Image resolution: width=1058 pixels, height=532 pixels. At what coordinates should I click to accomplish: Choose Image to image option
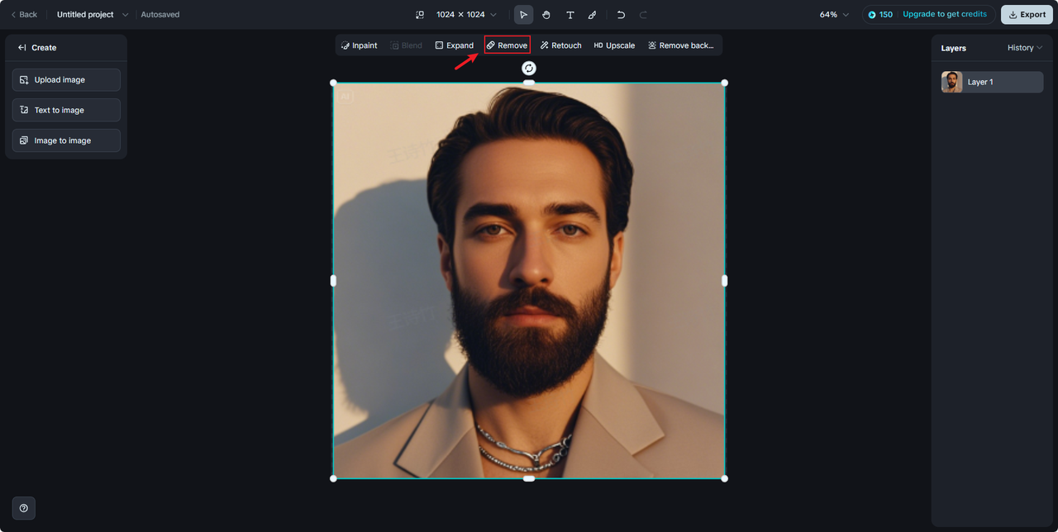[x=66, y=140]
